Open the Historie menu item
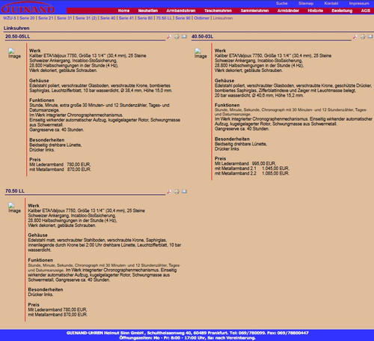This screenshot has width=374, height=341. pos(315,10)
